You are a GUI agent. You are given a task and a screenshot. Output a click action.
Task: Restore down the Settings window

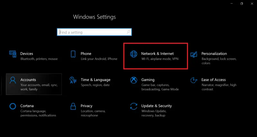(242, 4)
